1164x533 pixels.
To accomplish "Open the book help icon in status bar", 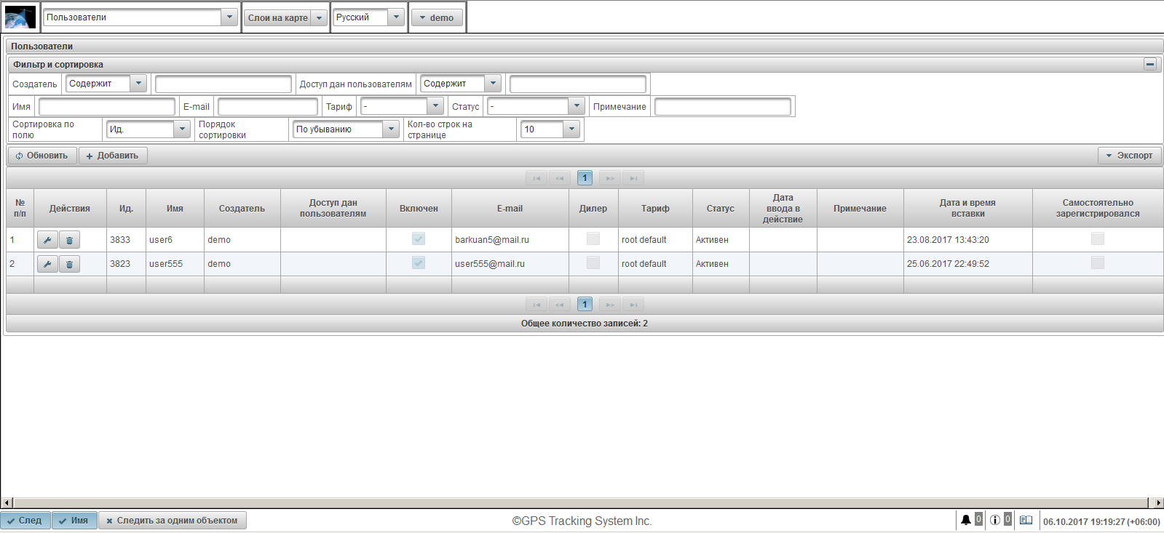I will tap(1026, 520).
